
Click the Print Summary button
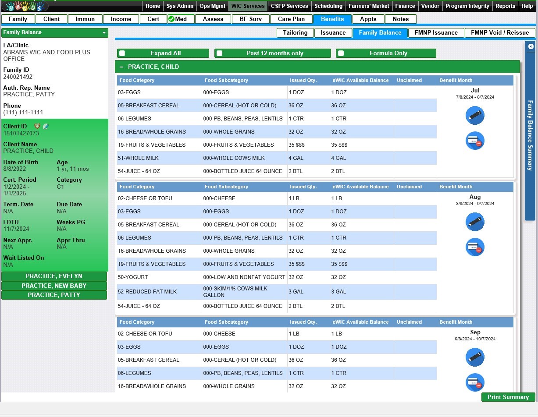[508, 397]
